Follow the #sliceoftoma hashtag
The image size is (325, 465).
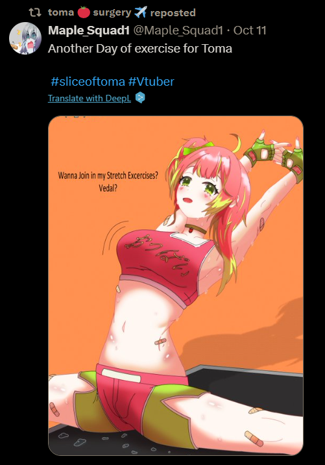point(88,82)
